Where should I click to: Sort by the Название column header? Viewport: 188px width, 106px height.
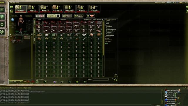click(63, 19)
